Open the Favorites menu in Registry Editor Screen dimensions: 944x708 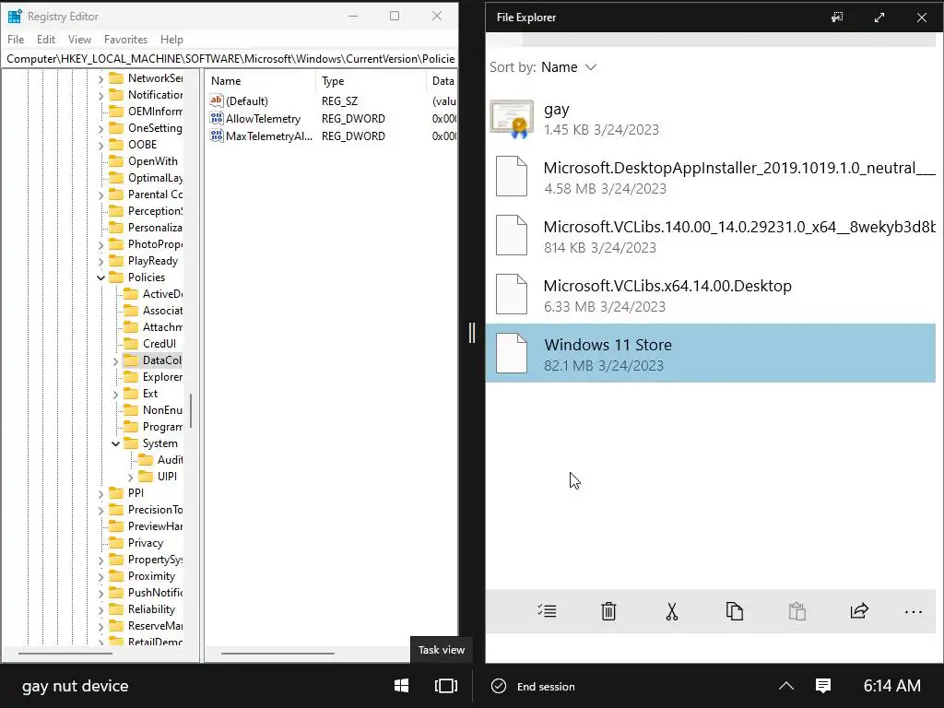click(125, 39)
